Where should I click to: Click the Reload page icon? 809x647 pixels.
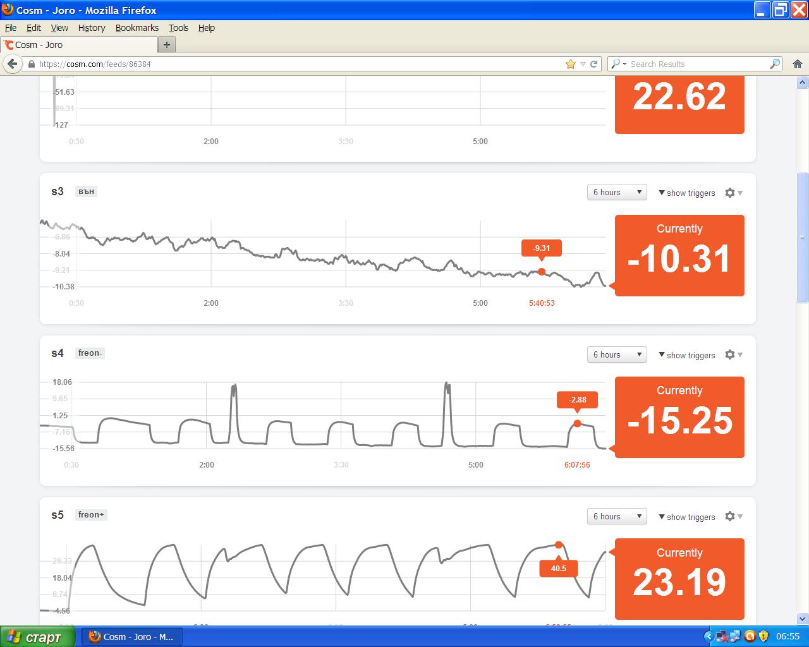(593, 64)
